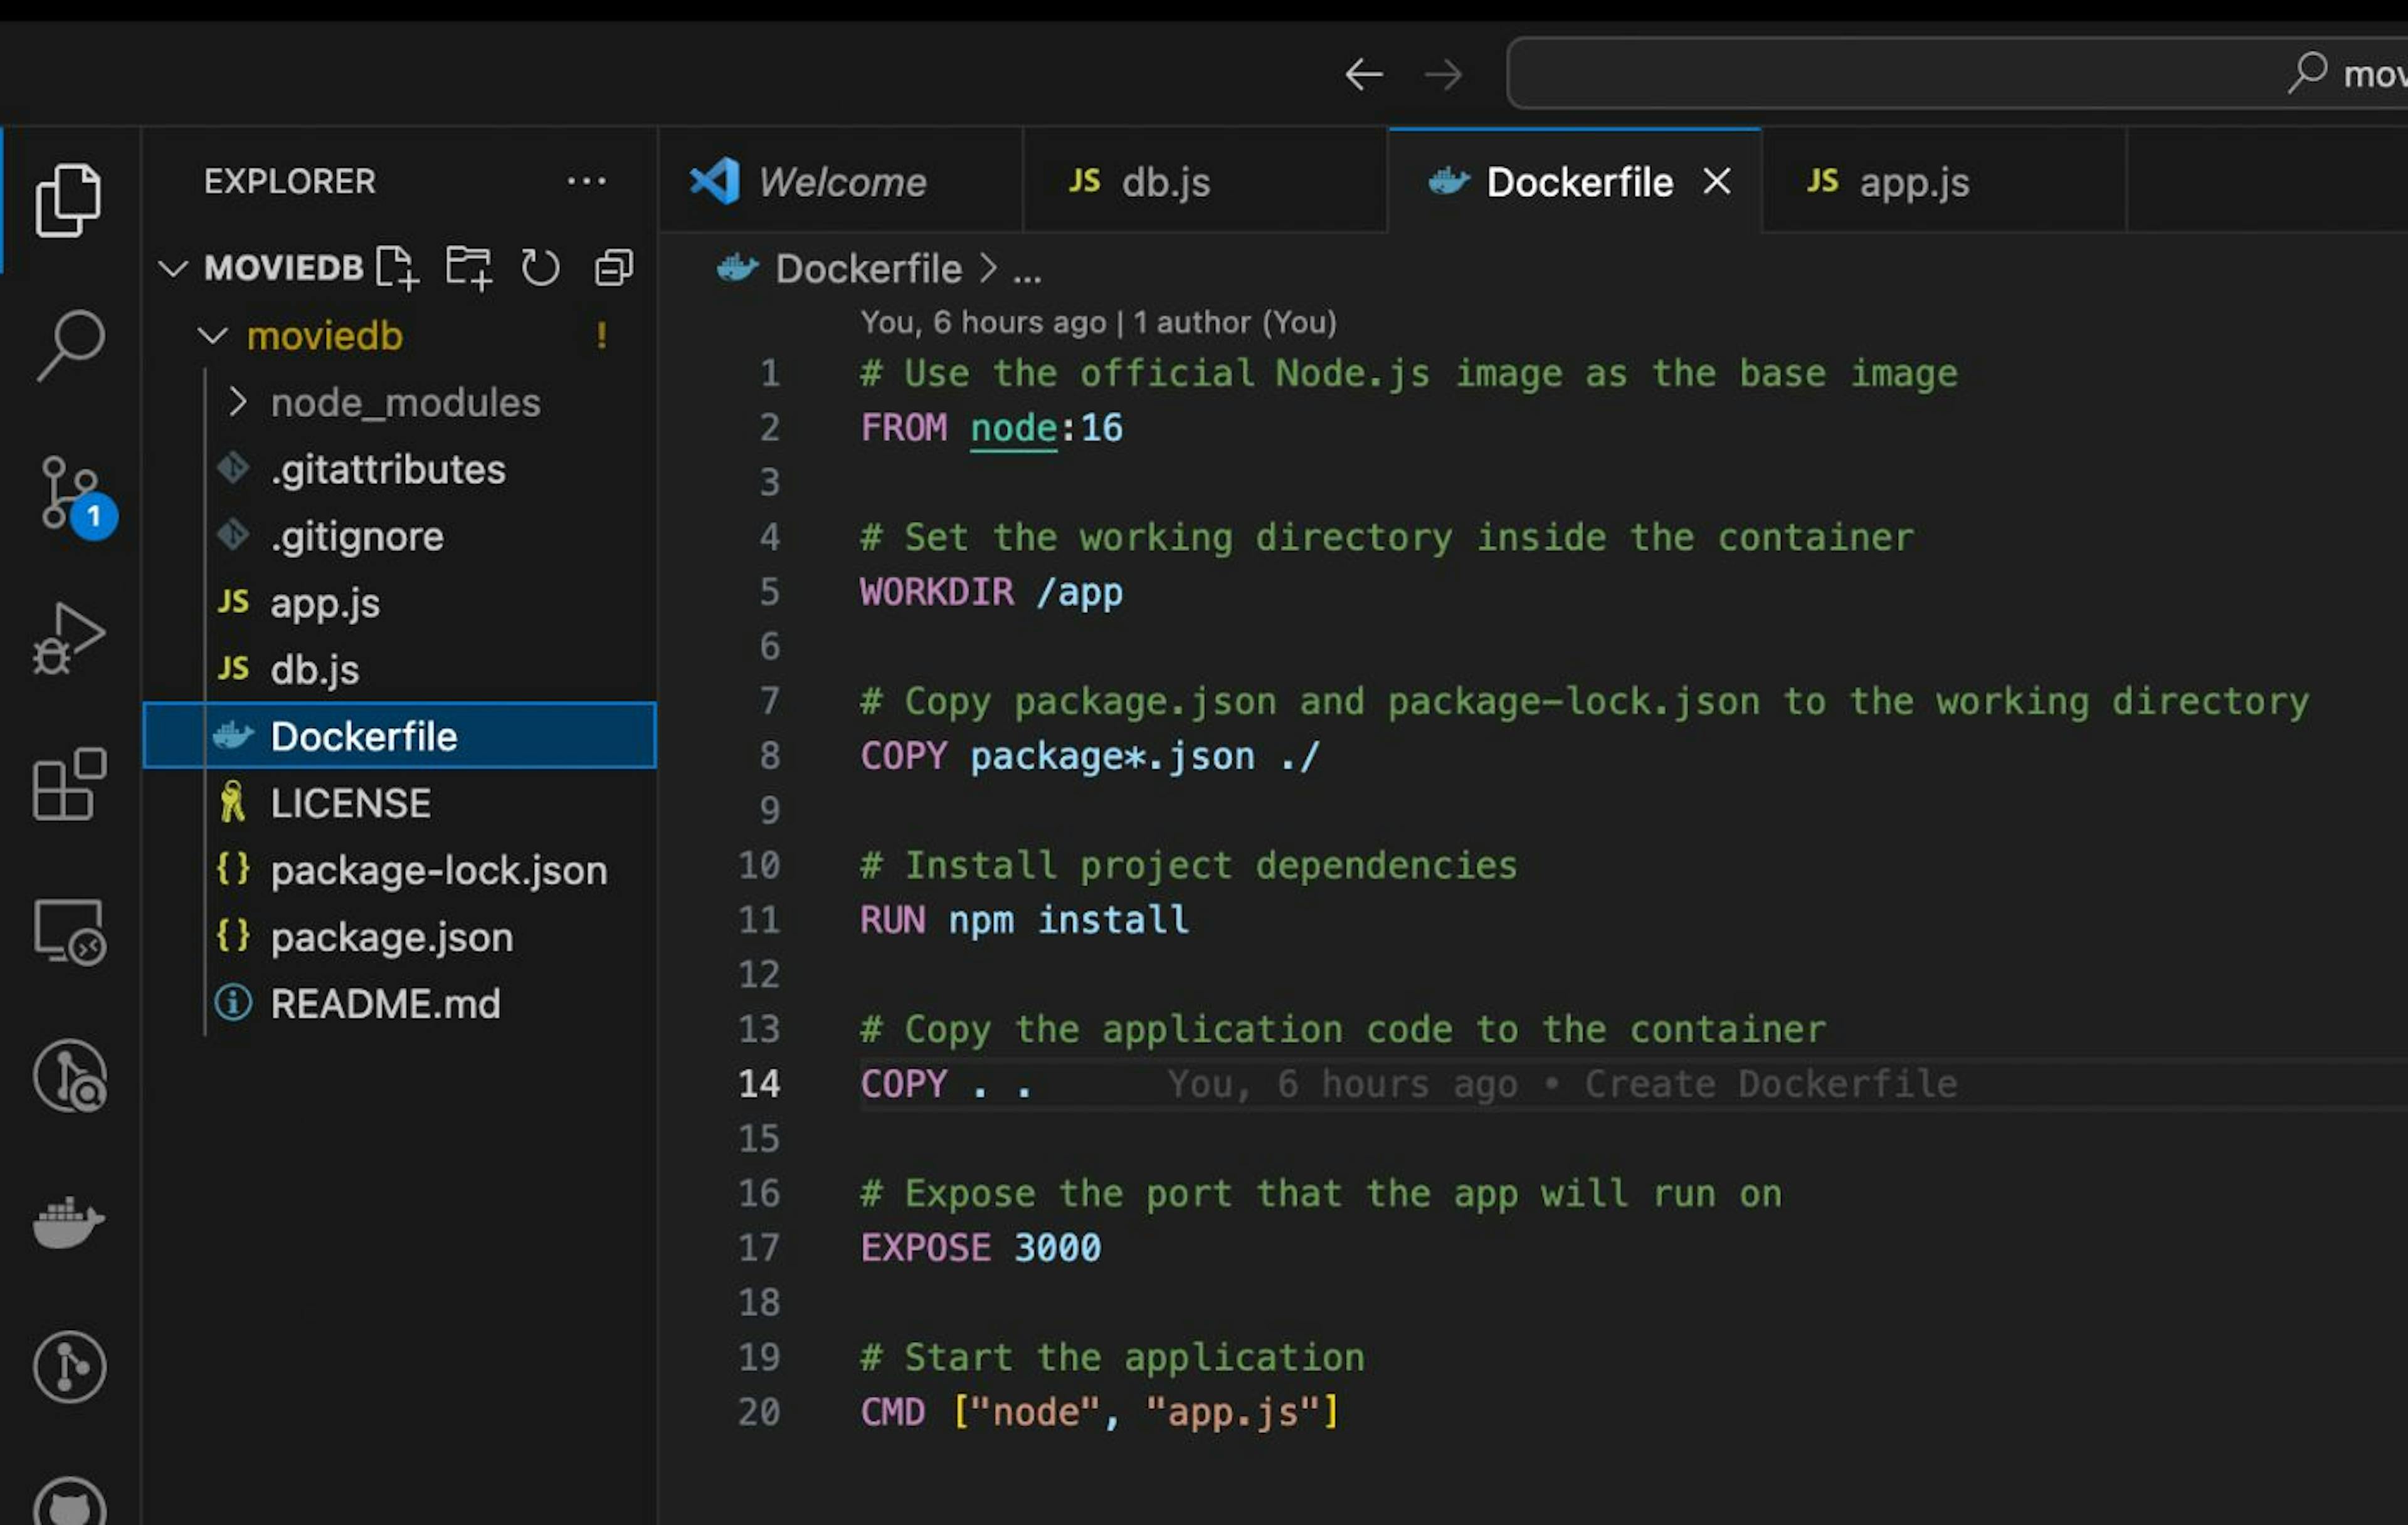Click the warning badge on moviedb folder

(x=601, y=336)
